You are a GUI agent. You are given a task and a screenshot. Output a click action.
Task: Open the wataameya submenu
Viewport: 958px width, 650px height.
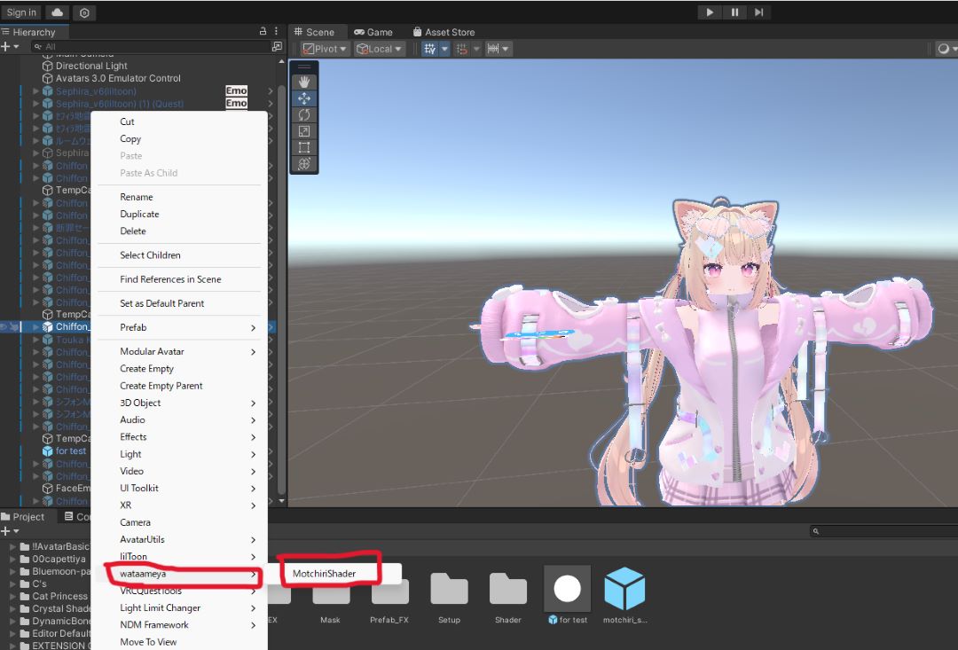(x=179, y=574)
